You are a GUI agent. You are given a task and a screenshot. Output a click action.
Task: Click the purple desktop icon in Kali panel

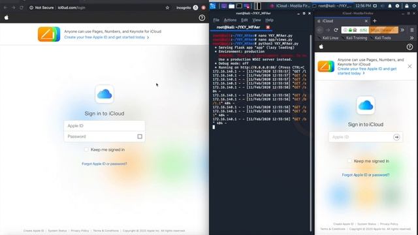pos(224,6)
